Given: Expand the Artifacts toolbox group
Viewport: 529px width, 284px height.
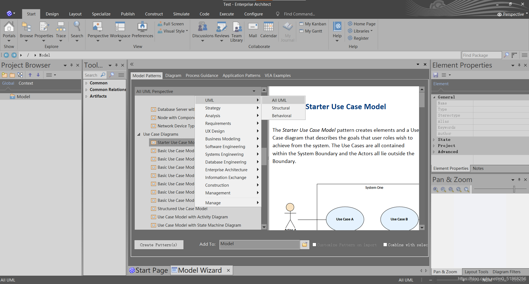Looking at the screenshot, I should pos(87,96).
